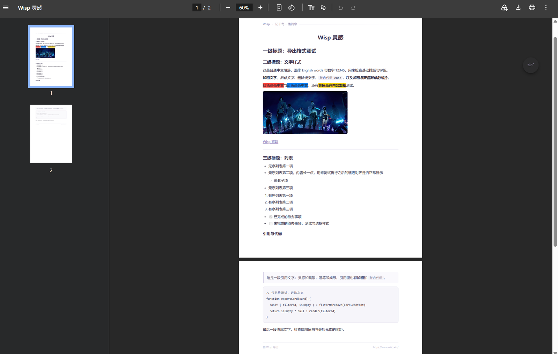Click heading 二级标题：文字样式
Viewport: 558px width, 354px height.
pyautogui.click(x=282, y=62)
